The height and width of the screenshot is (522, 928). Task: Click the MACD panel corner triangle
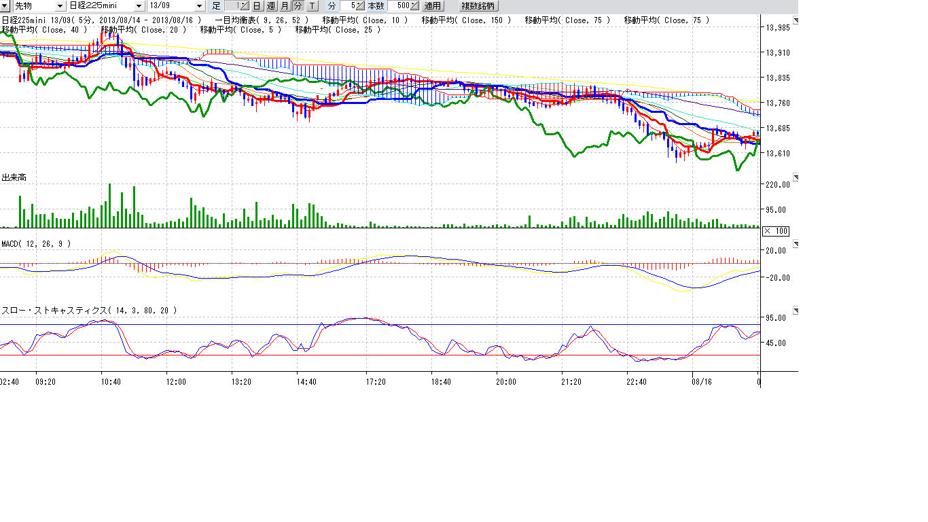click(796, 243)
